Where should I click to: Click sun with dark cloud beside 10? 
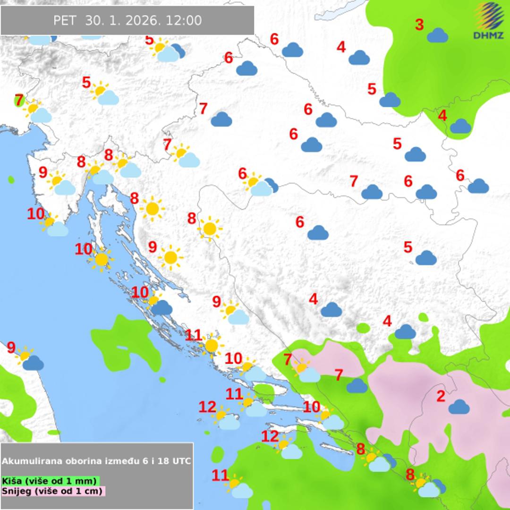pos(158,305)
